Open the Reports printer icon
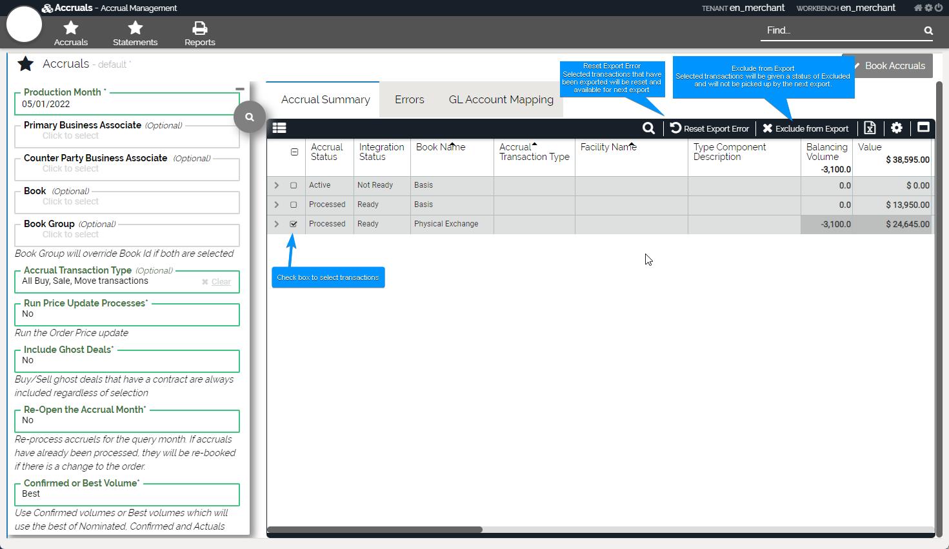Screen dimensions: 949x549 pyautogui.click(x=200, y=28)
